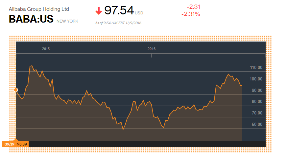The image size is (288, 155).
Task: Click the 09/19 date tooltip label
Action: point(9,144)
